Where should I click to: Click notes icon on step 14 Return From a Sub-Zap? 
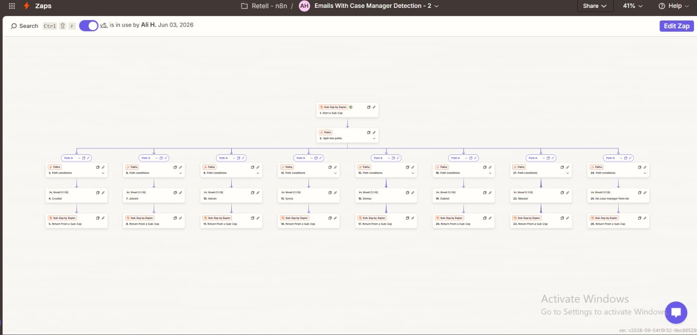(330, 218)
